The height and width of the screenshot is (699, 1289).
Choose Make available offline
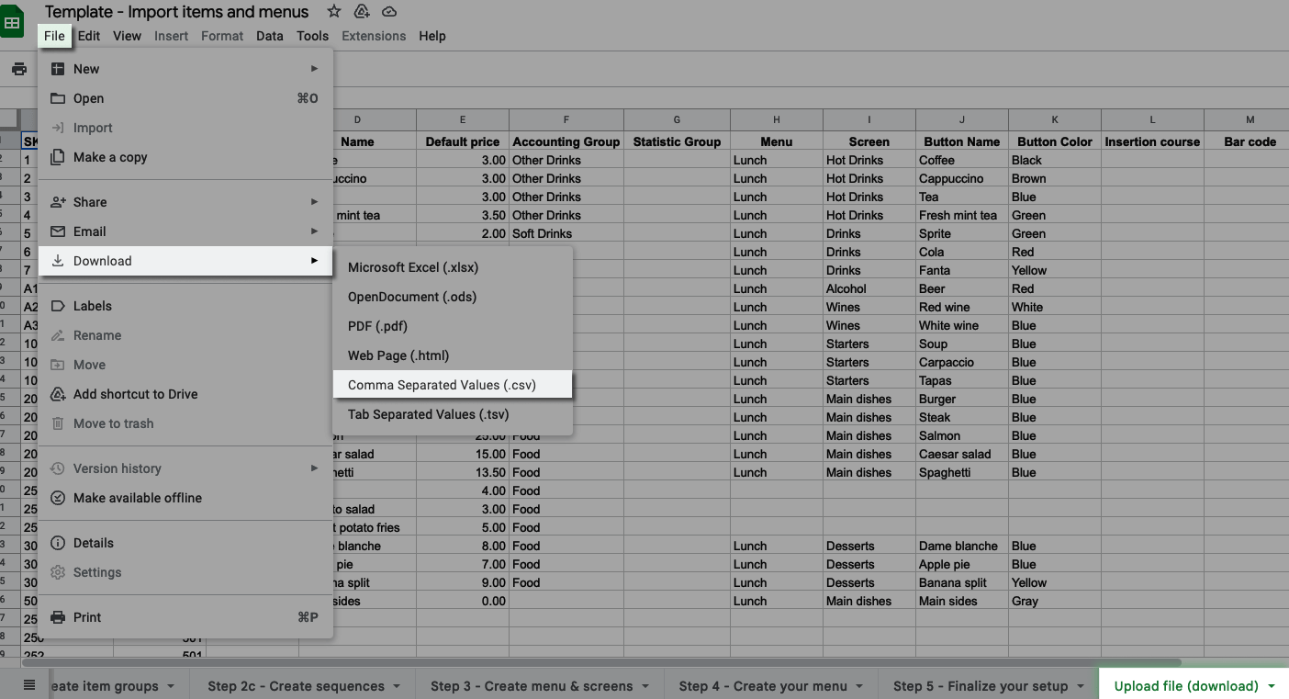pyautogui.click(x=137, y=498)
